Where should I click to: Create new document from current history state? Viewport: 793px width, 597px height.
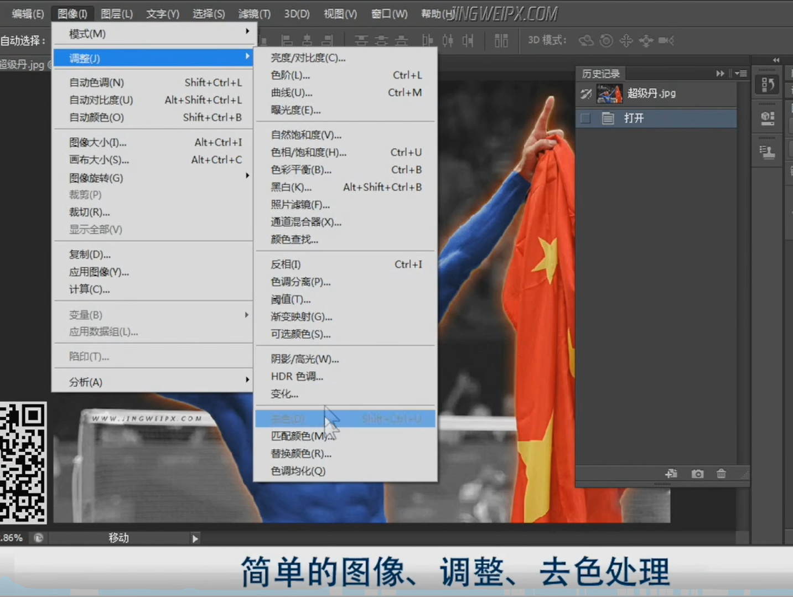tap(671, 474)
